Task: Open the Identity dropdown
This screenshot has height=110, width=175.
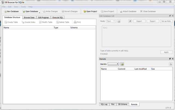Action: tap(113, 64)
